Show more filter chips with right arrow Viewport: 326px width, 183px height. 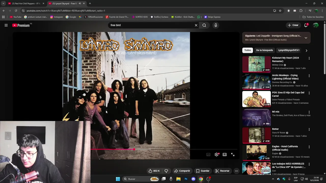pos(306,51)
